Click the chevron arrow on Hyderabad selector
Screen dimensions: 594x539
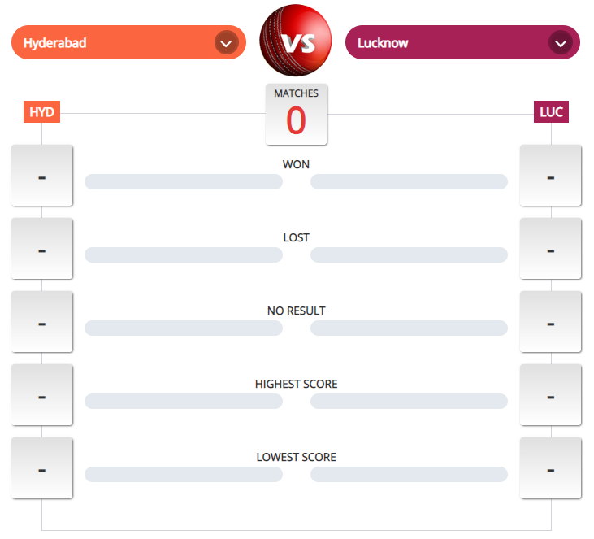[x=226, y=42]
